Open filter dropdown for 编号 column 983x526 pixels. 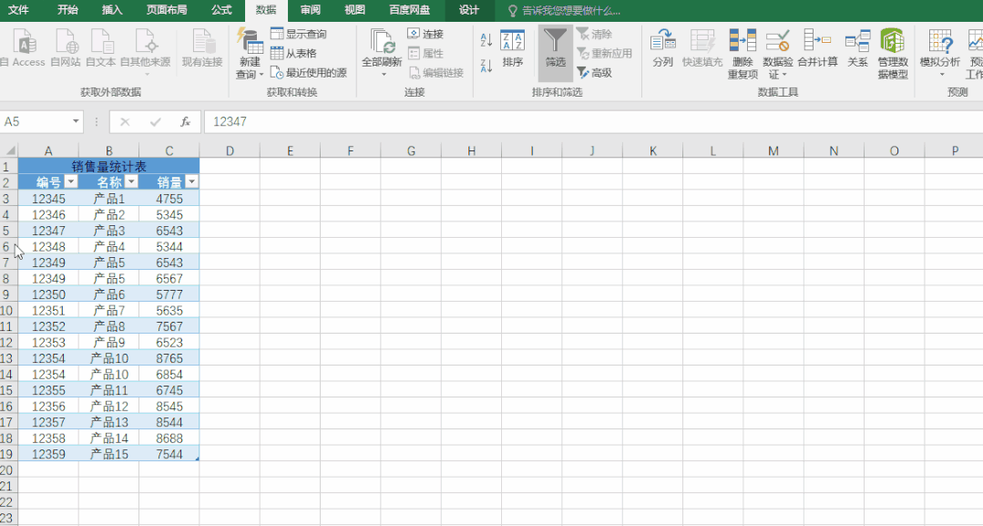pyautogui.click(x=71, y=182)
